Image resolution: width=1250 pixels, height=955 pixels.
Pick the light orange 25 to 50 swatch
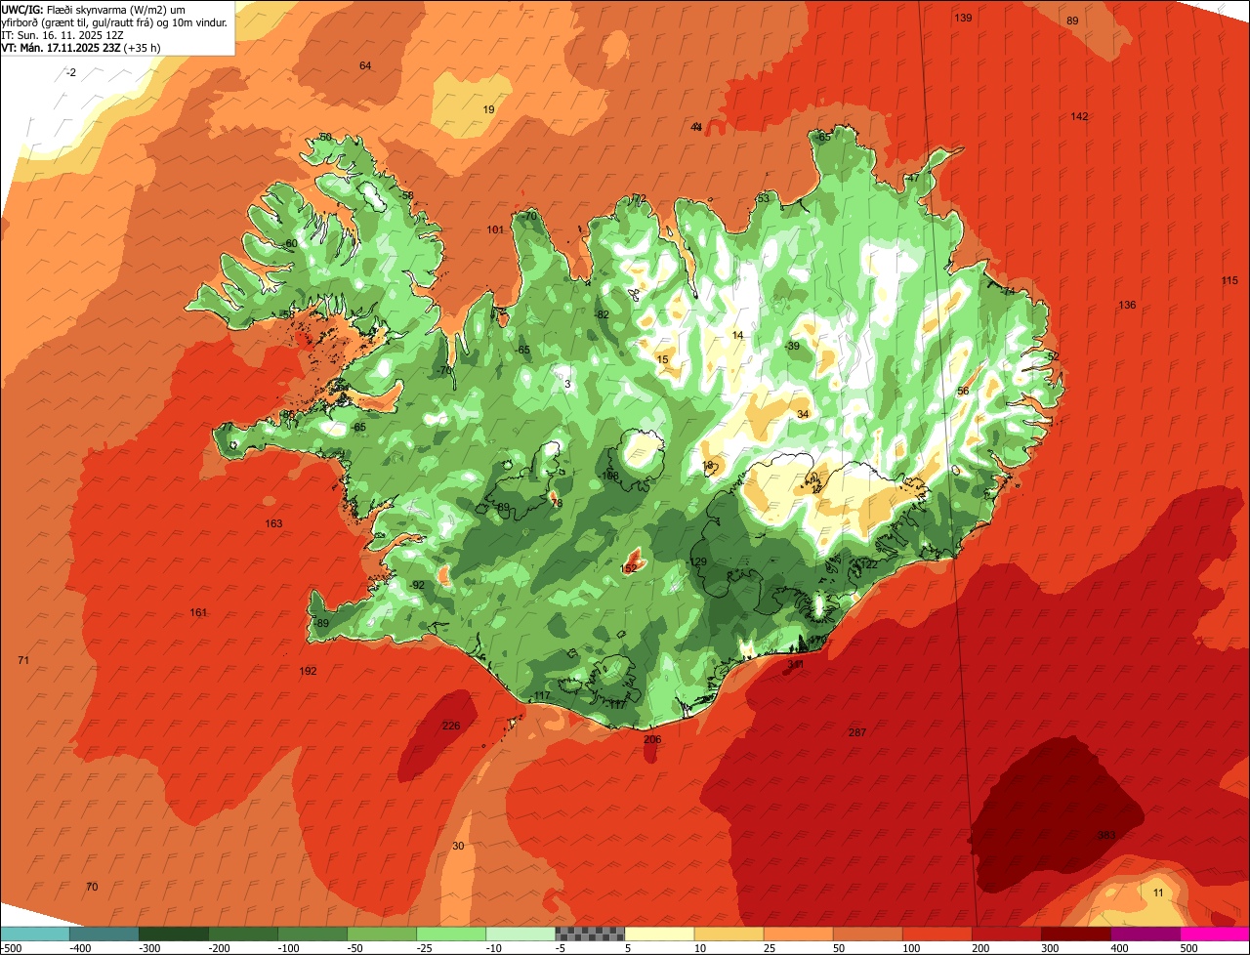798,933
